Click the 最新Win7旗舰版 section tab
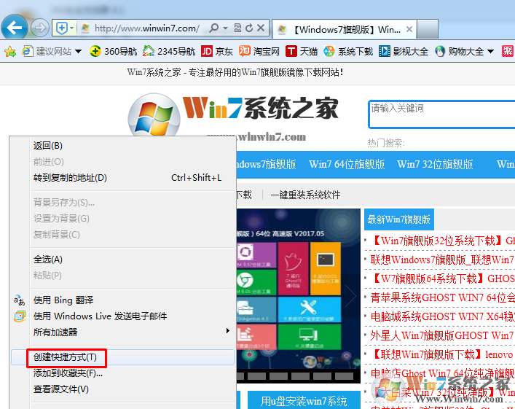 click(x=399, y=219)
